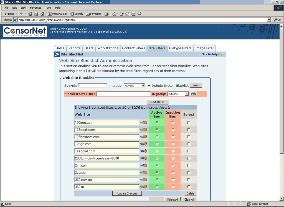
Task: Click the Add button
Action: (194, 94)
